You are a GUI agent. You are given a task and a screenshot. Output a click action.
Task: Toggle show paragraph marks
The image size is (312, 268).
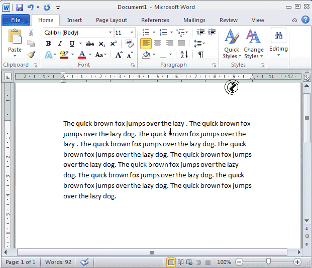[200, 55]
